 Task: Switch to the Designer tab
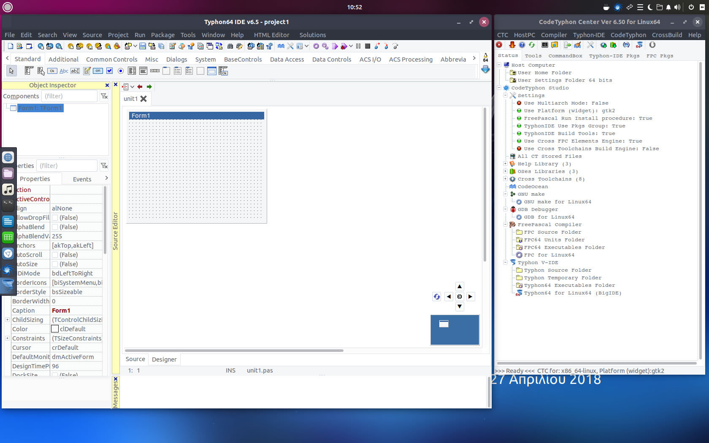[164, 359]
